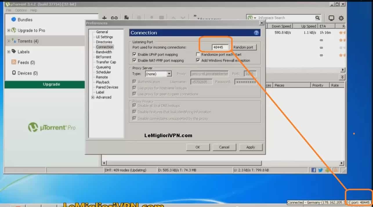Viewport: 373px width, 207px height.
Task: Select UI Settings in Preferences tree
Action: pyautogui.click(x=104, y=37)
